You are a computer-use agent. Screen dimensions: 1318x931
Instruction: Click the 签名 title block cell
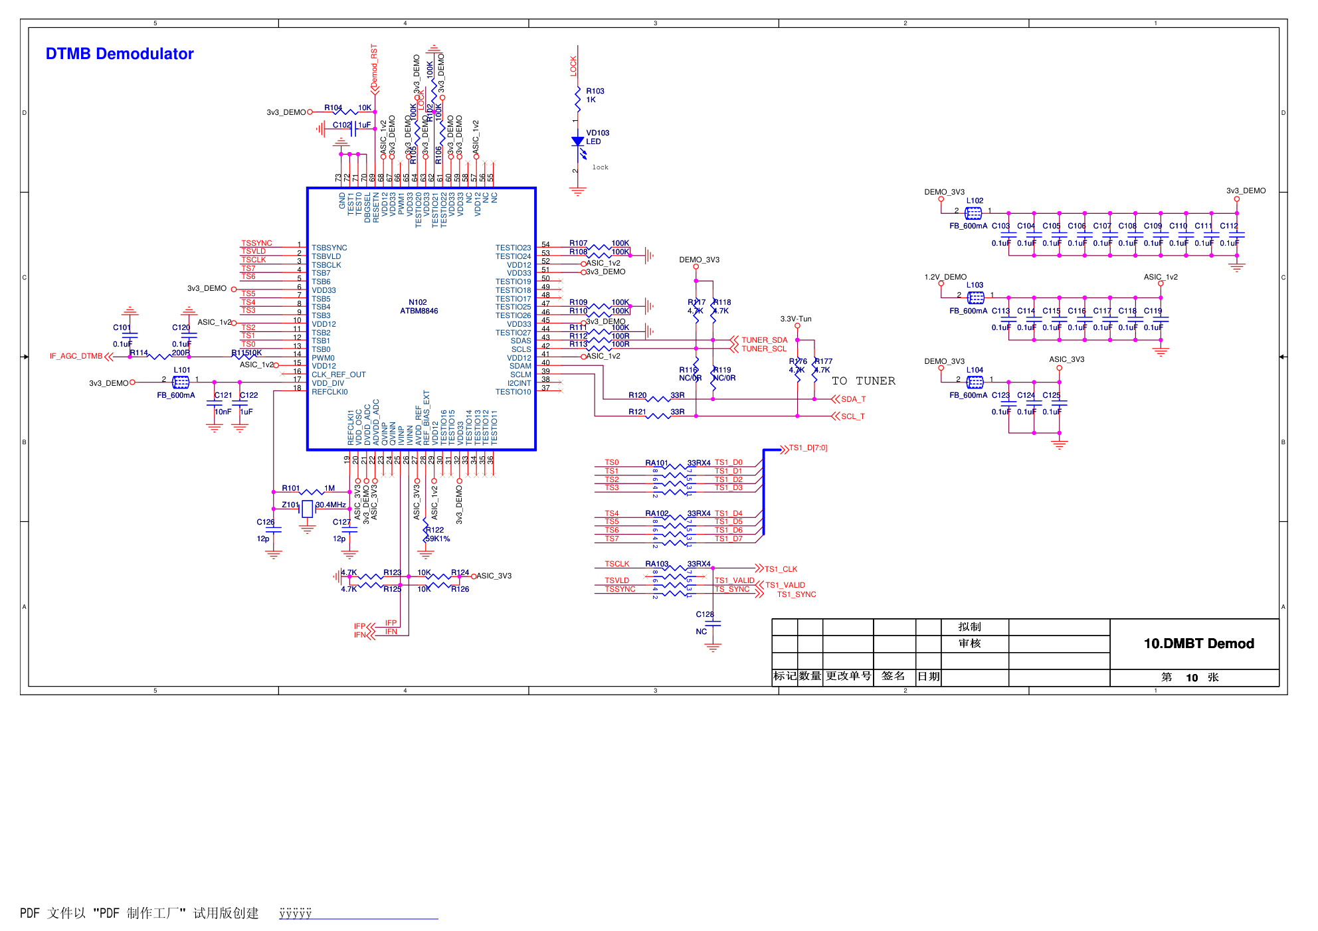pyautogui.click(x=894, y=676)
